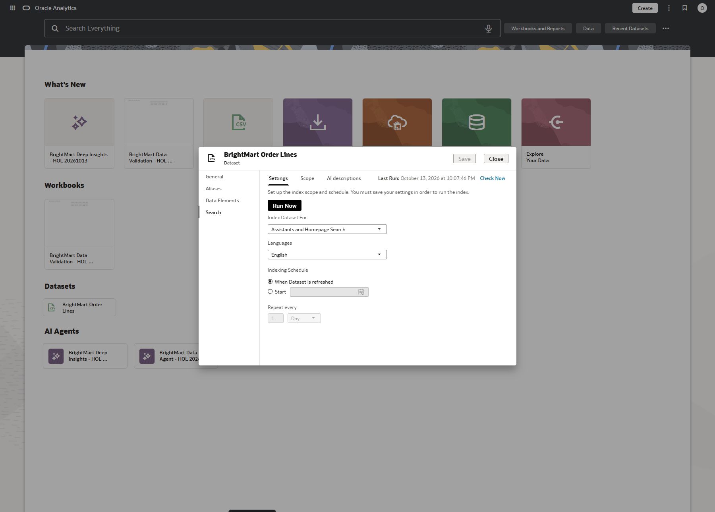715x512 pixels.
Task: Click BrightMart Deep Insights sparkle tile
Action: [x=79, y=133]
